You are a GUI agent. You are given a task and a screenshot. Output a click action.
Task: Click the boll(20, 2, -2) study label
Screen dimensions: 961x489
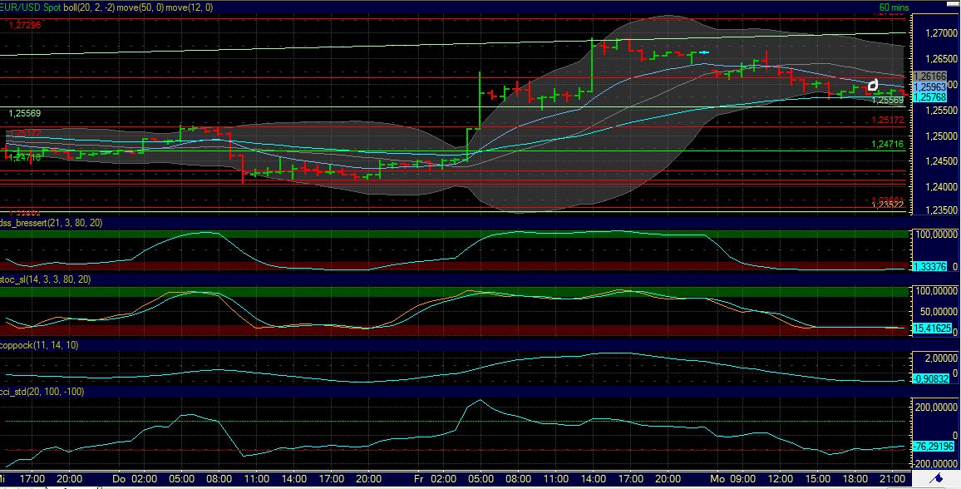tap(88, 7)
